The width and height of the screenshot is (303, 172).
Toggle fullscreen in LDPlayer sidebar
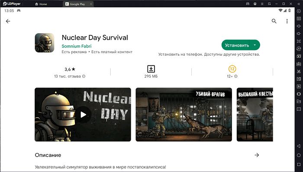[x=299, y=41]
